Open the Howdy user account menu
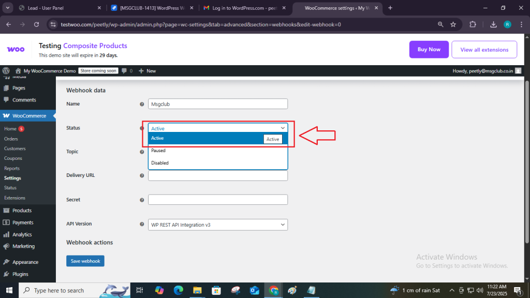Screen dimensions: 530x298 tap(487, 70)
